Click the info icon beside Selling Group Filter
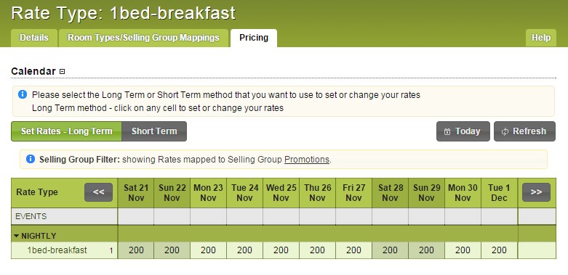Screen dimensions: 568x275 [31, 159]
